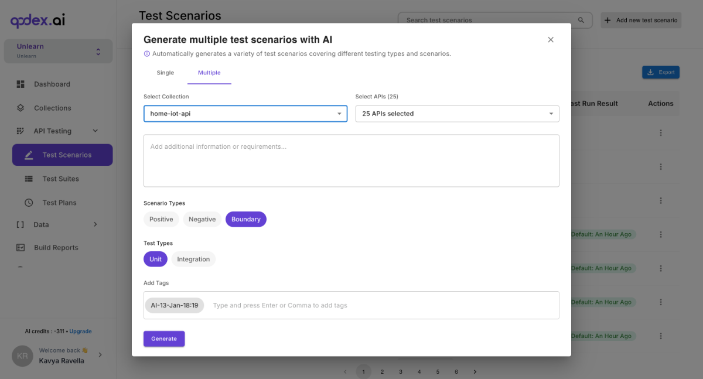
Task: Click Add new test scenario button
Action: click(x=641, y=20)
